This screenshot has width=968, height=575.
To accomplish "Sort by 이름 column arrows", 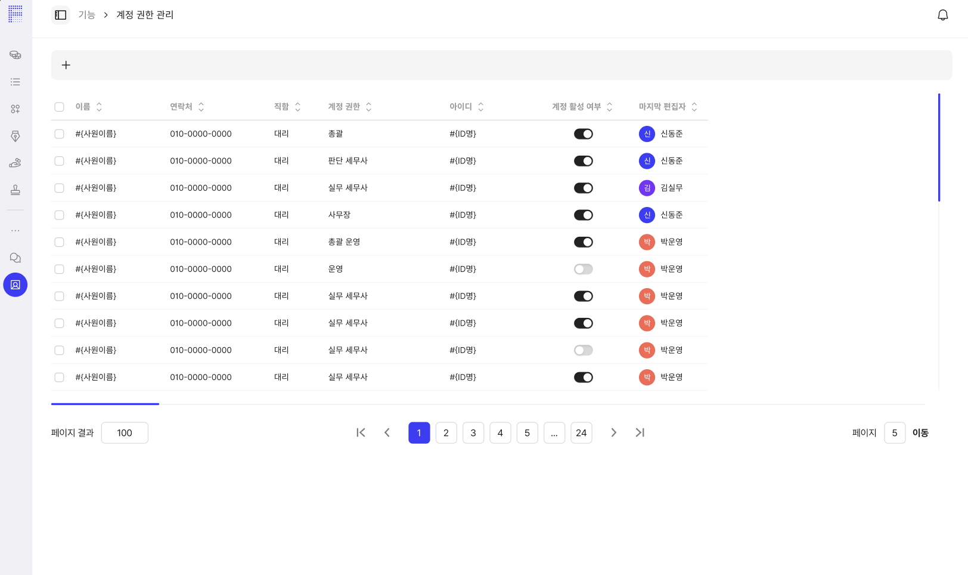I will (99, 107).
